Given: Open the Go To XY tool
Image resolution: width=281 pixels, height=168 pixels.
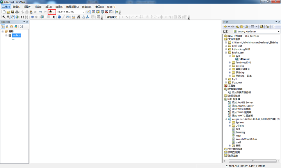Looking at the screenshot, I should (87, 17).
